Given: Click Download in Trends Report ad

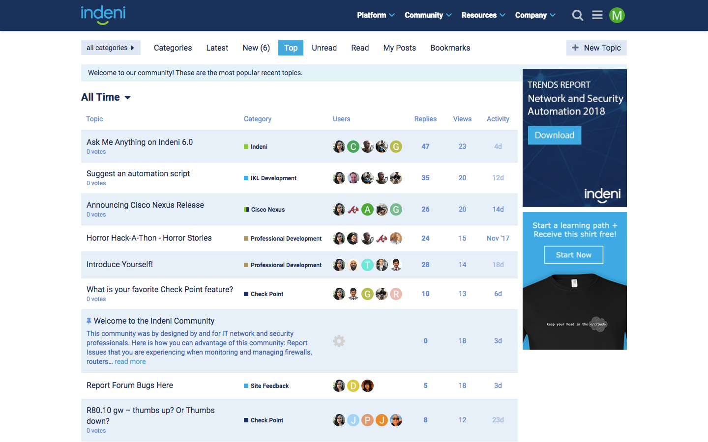Looking at the screenshot, I should (555, 135).
